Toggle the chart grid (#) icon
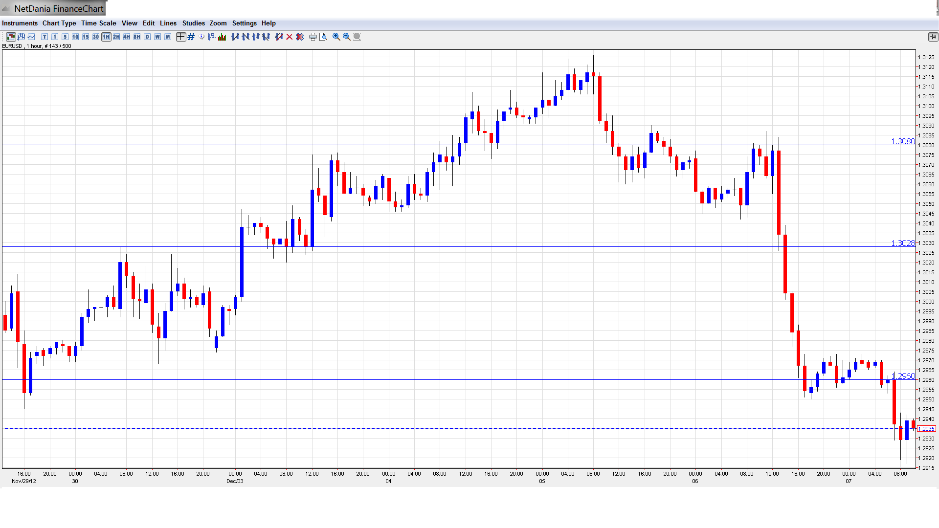Screen dimensions: 939x528 (191, 37)
